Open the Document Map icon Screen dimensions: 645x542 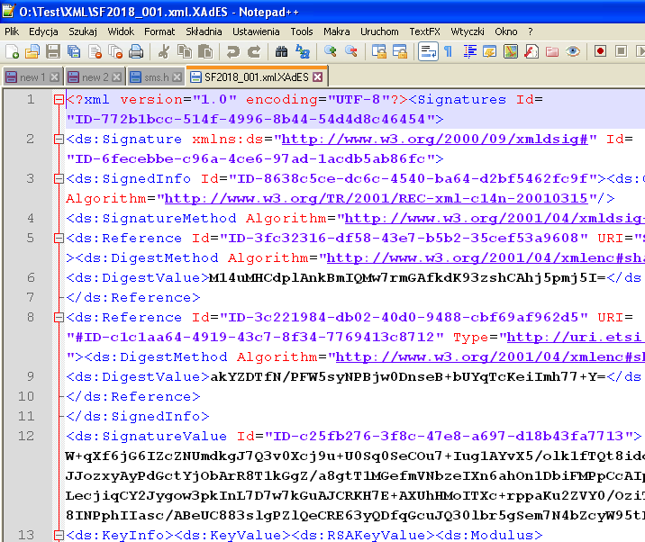click(511, 52)
